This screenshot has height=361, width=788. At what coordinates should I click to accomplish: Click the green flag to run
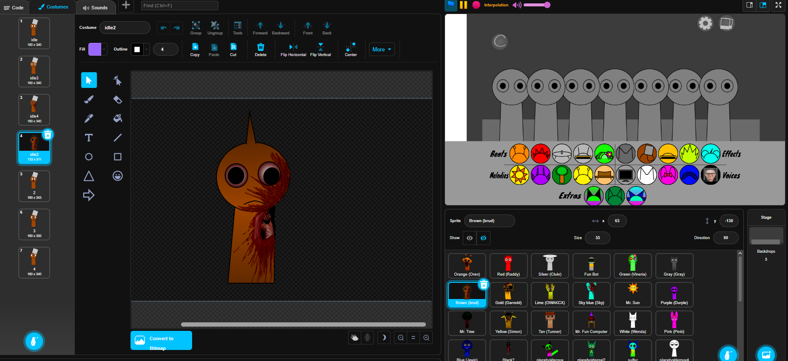(451, 5)
